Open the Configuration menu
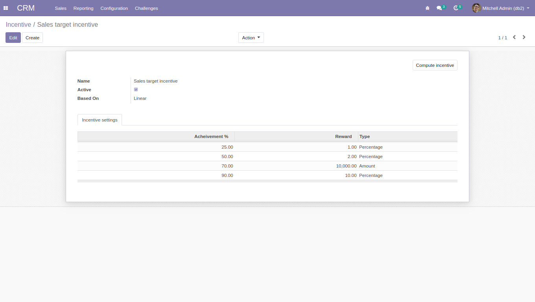Viewport: 535px width, 302px height. [114, 8]
